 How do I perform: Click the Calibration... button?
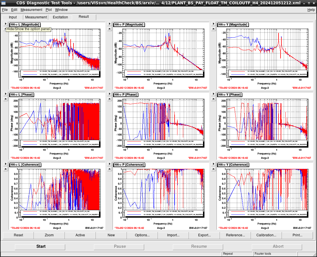266,235
